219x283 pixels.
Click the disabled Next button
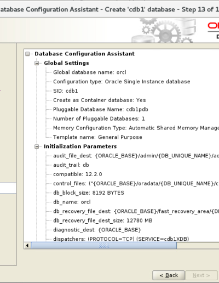pyautogui.click(x=201, y=275)
